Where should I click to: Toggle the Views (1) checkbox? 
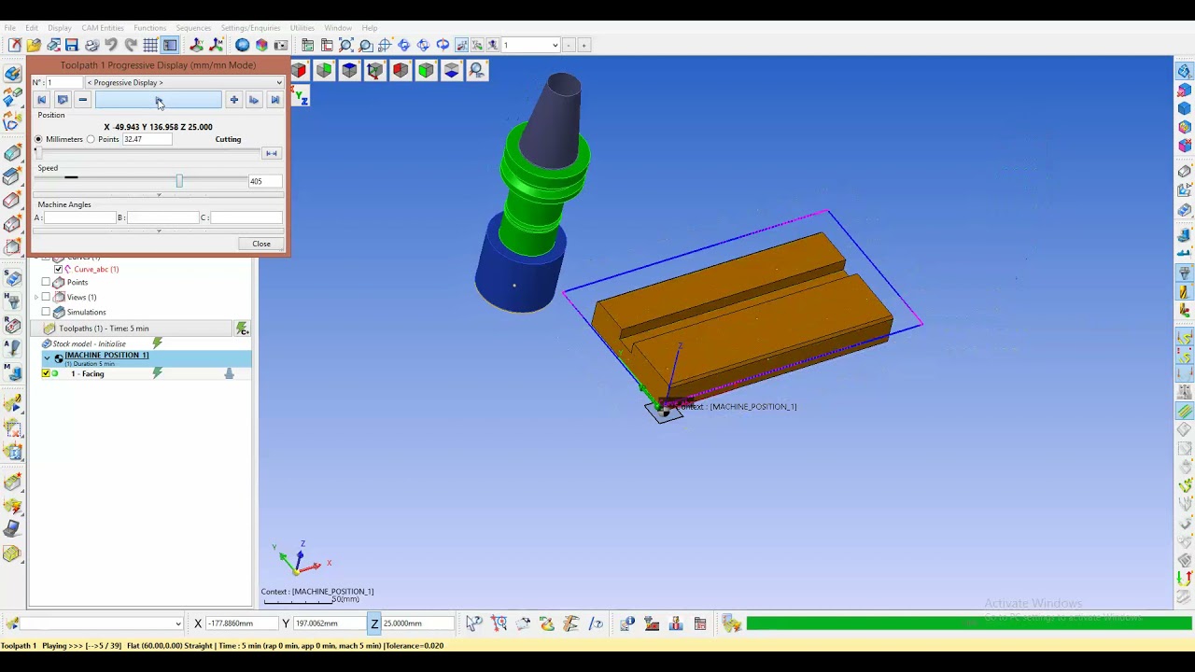pyautogui.click(x=46, y=297)
